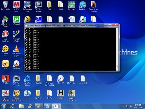Open QuickTime Player shortcut
Viewport: 145px width, 109px height.
tap(28, 80)
